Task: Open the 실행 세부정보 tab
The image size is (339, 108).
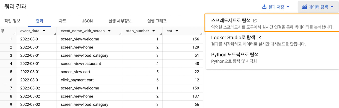Action: [120, 21]
